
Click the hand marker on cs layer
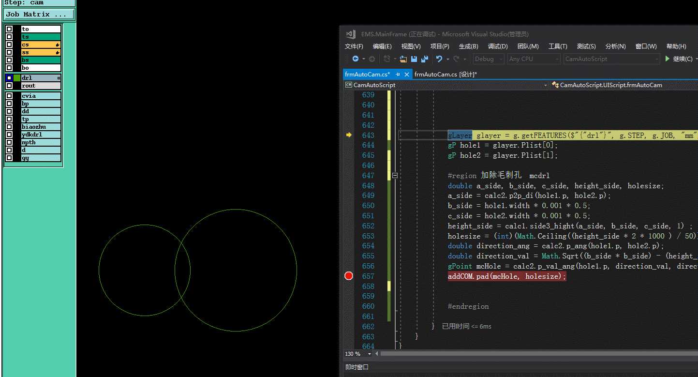[x=58, y=45]
